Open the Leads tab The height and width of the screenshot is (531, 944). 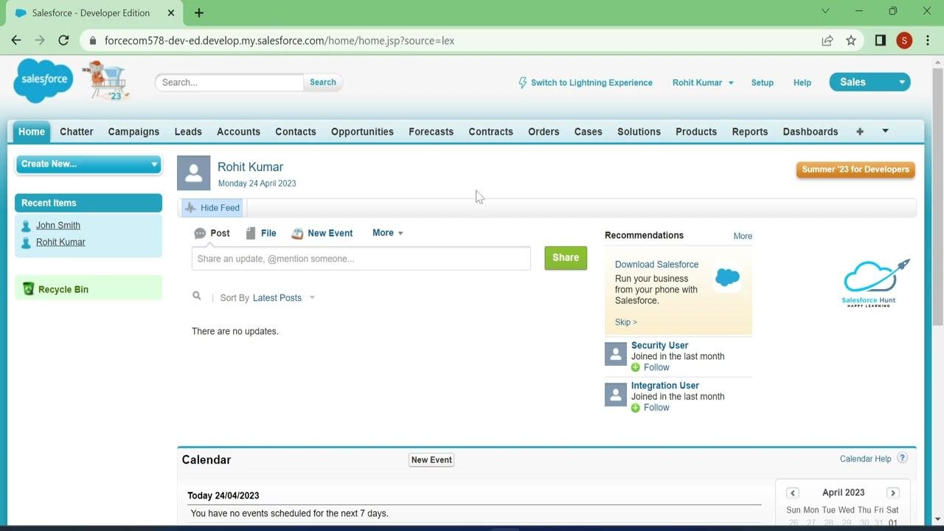[x=188, y=131]
